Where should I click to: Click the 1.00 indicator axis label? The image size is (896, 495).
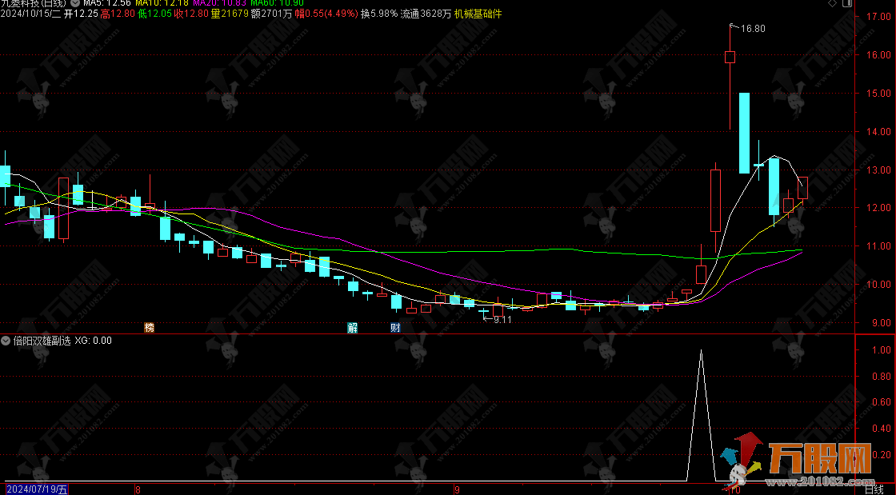881,350
